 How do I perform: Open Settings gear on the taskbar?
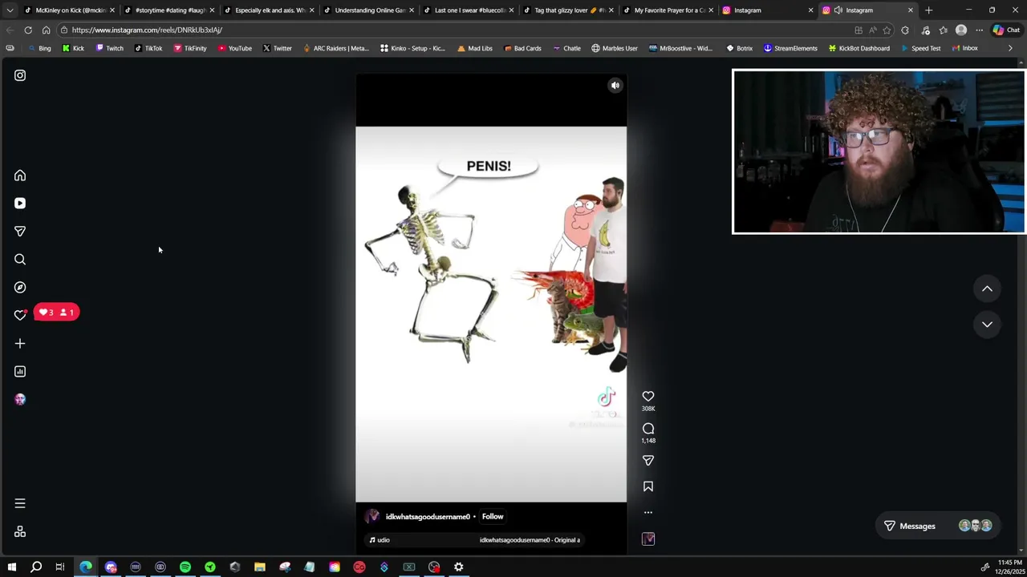(x=459, y=567)
